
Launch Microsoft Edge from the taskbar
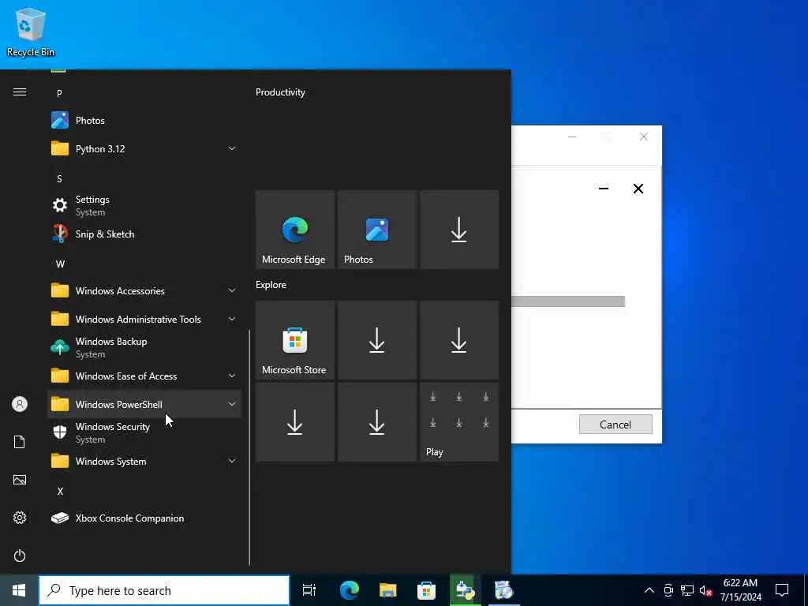tap(350, 590)
